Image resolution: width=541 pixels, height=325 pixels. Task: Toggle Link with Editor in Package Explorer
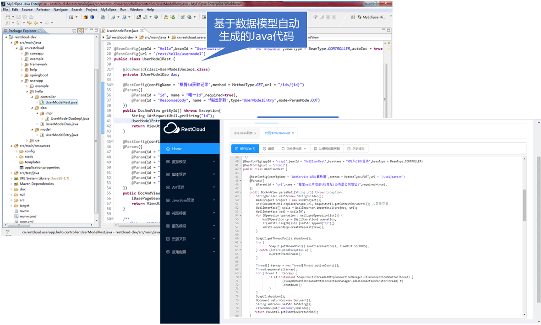[x=80, y=31]
